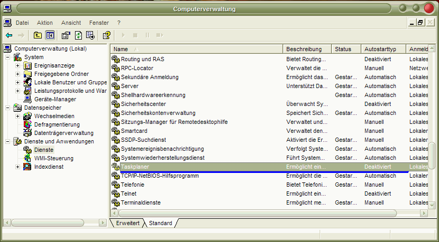Restore the inner MMC child window

coord(420,23)
